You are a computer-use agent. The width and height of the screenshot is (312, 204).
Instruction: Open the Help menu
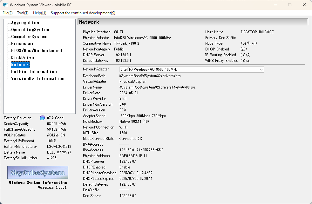[x=40, y=13]
